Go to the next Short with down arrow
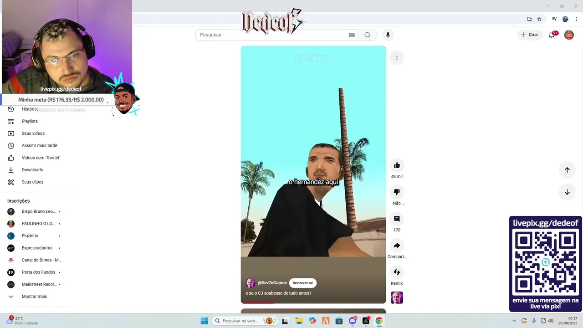Viewport: 583px width, 328px height. click(x=567, y=192)
